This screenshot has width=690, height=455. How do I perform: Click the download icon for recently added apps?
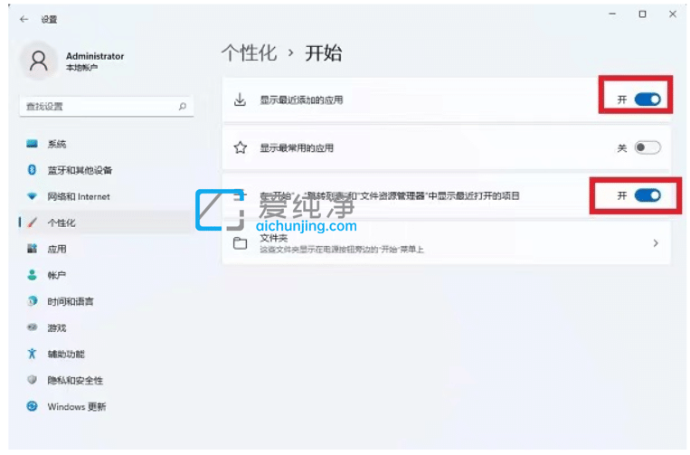(x=240, y=100)
